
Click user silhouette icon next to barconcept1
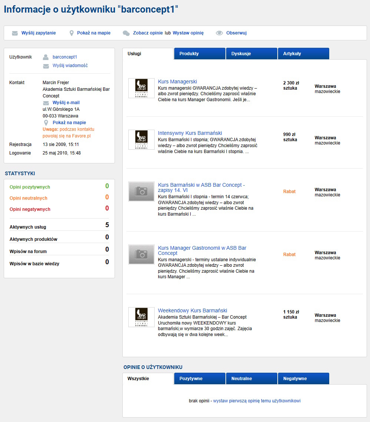(46, 57)
